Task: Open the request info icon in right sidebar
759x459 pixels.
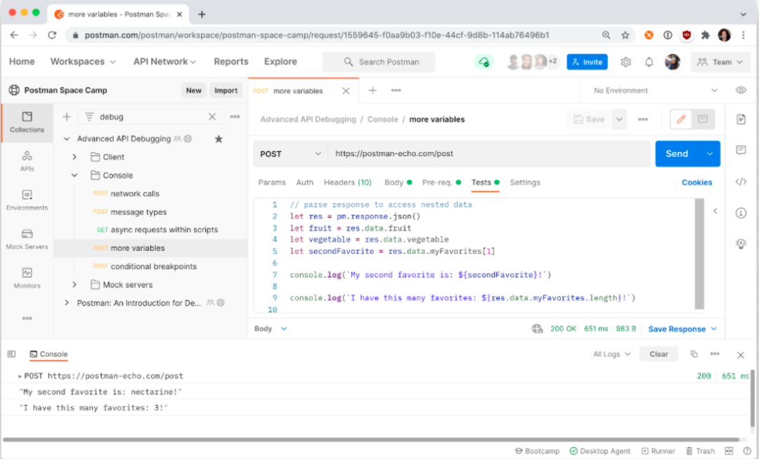Action: [741, 213]
